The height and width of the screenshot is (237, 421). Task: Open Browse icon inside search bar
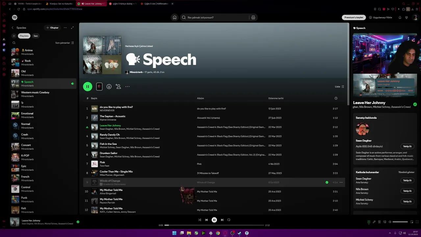[253, 17]
